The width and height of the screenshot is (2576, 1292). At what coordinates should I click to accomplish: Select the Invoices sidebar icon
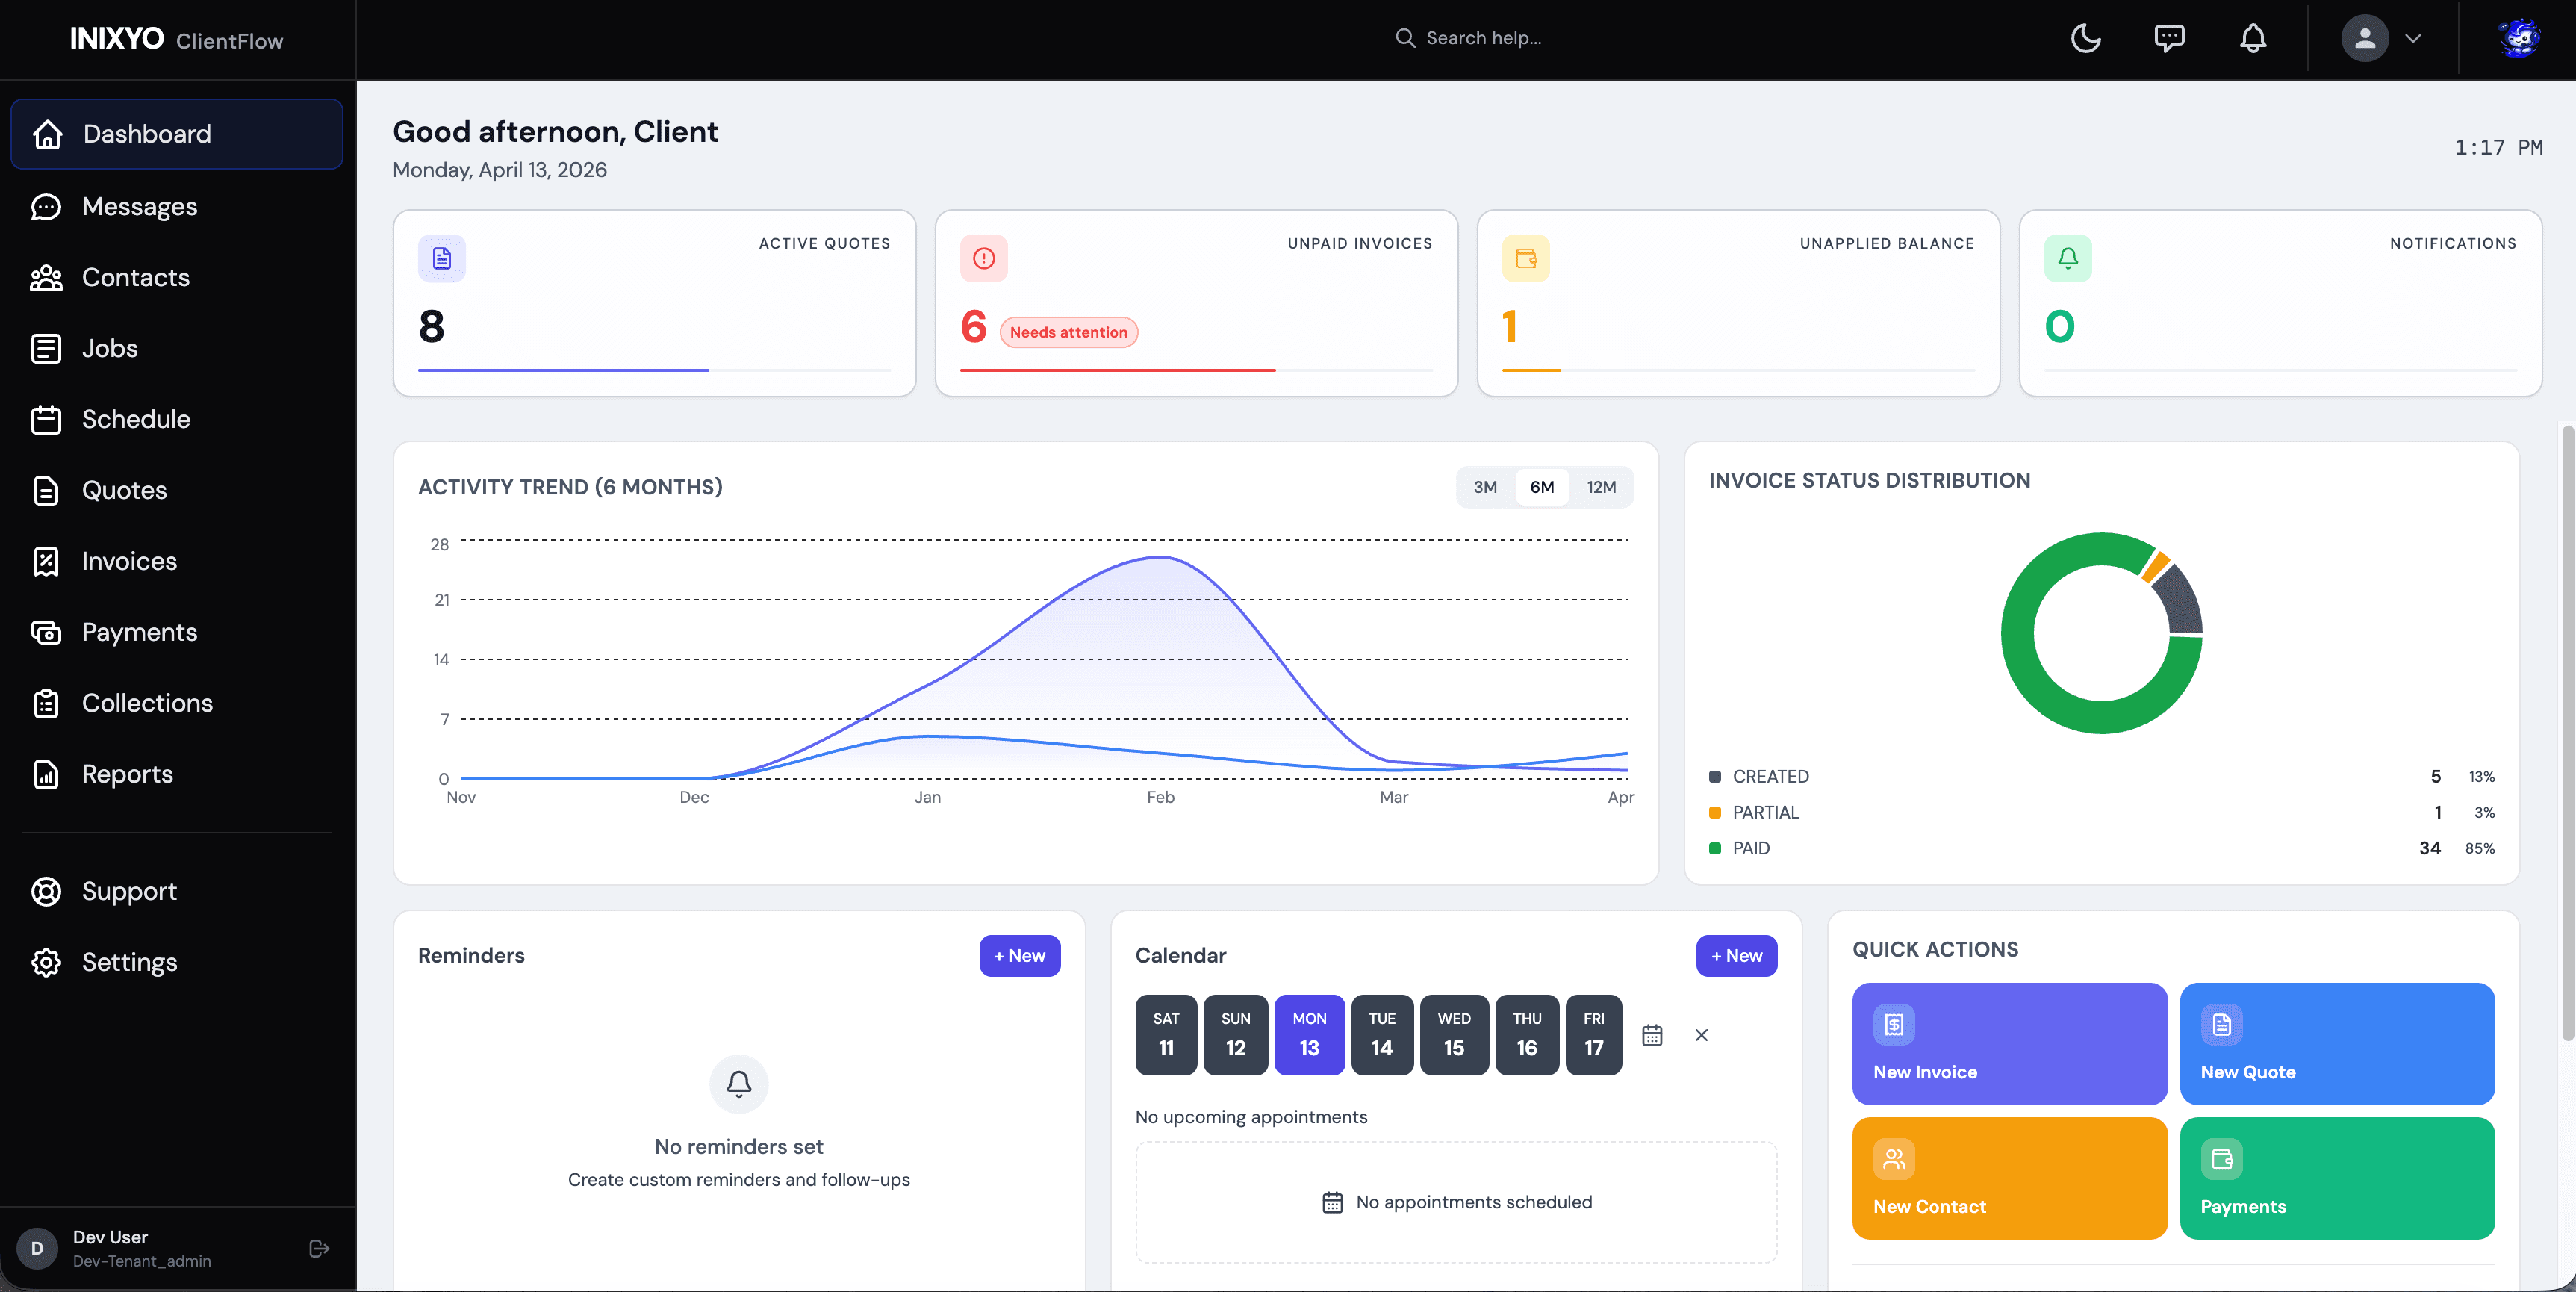pyautogui.click(x=46, y=561)
